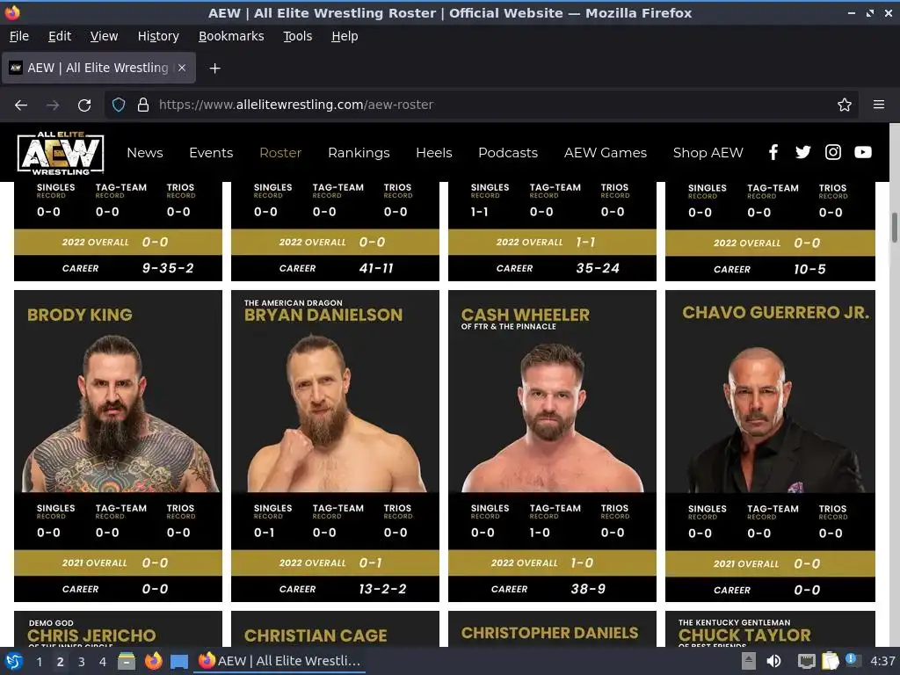Click the browser forward arrow
The width and height of the screenshot is (900, 675).
click(x=53, y=105)
